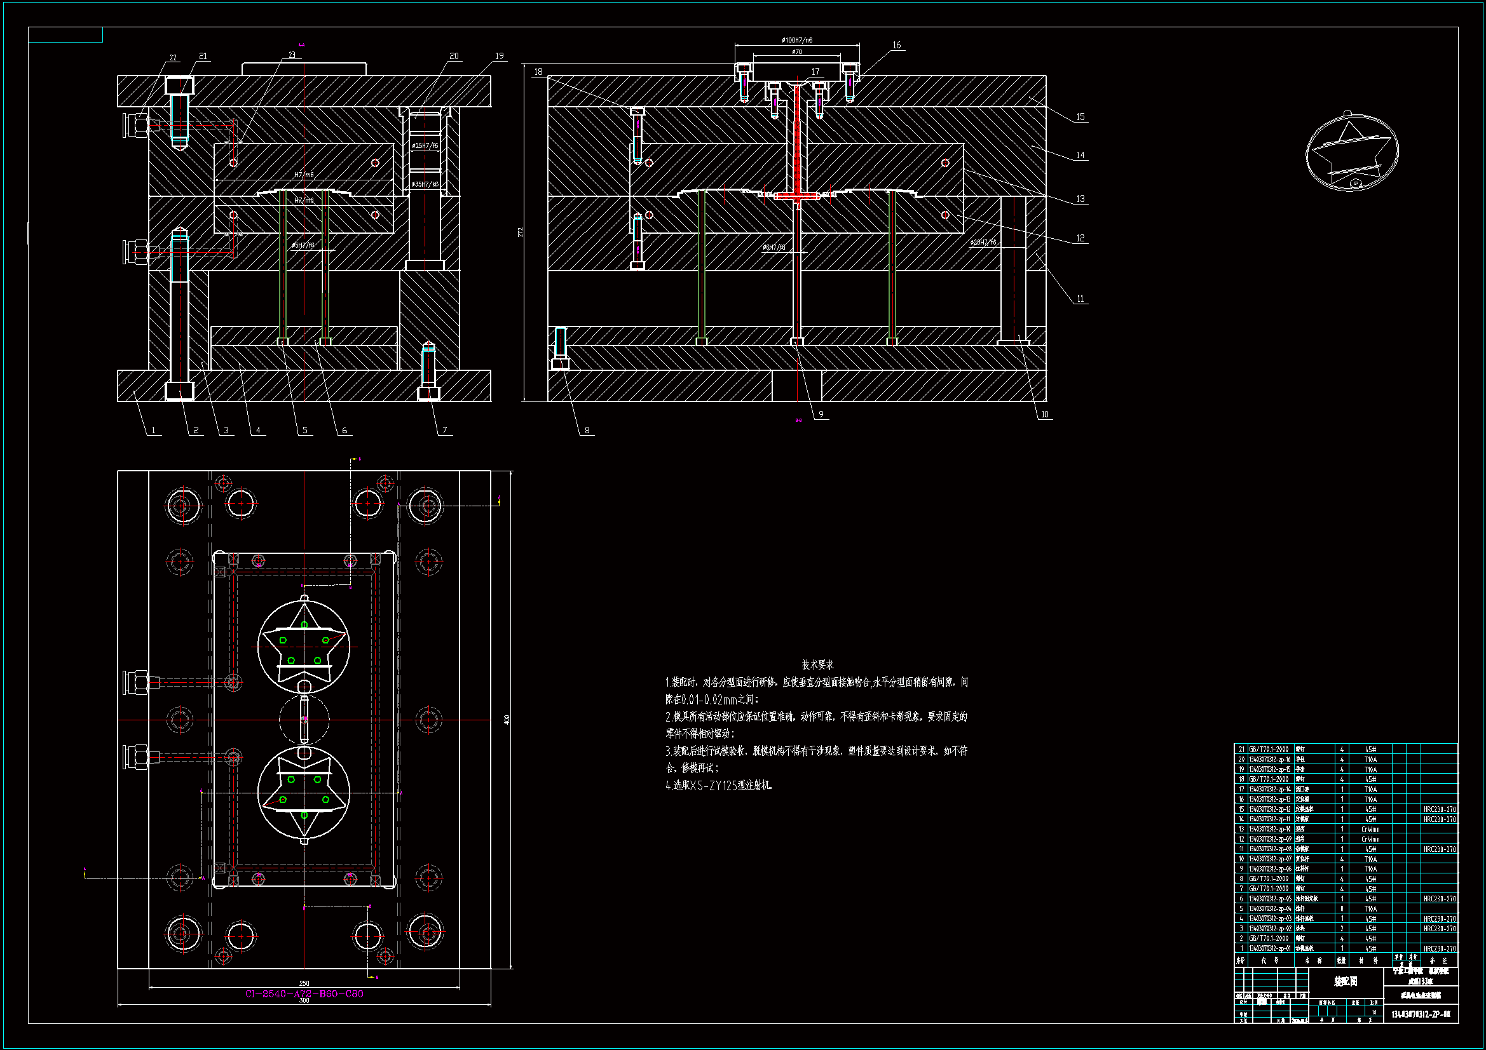Select the 272 height dimension

point(521,232)
